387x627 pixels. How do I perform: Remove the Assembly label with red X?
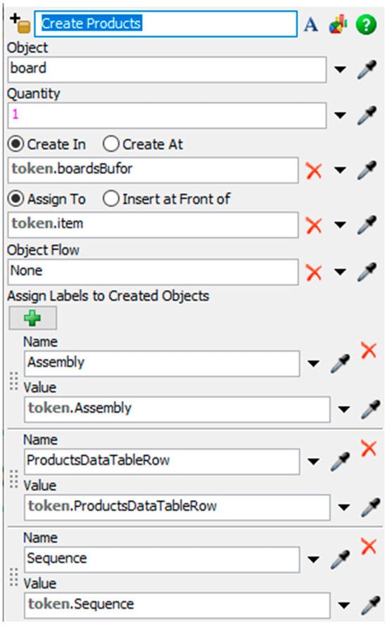click(x=368, y=350)
